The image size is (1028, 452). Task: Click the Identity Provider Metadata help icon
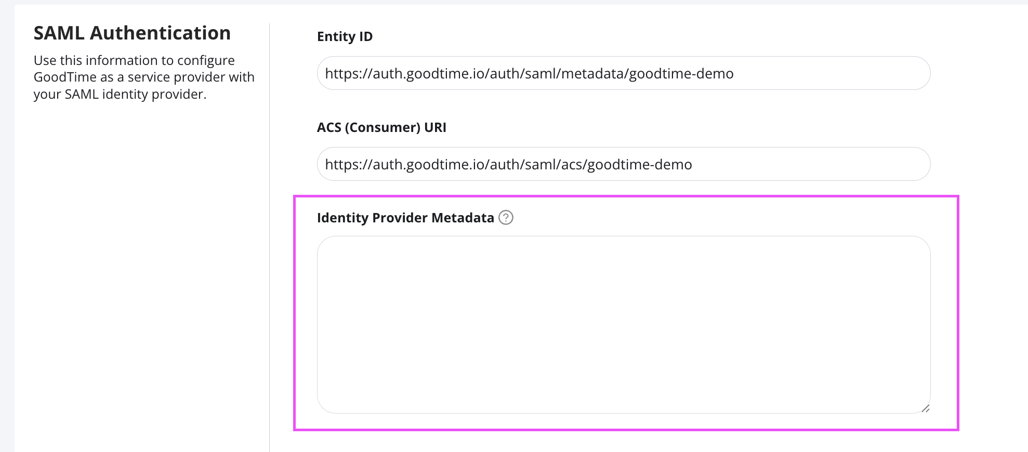point(506,218)
